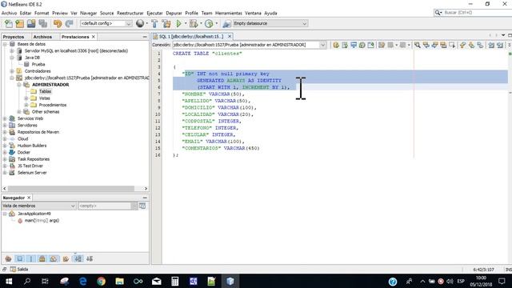The width and height of the screenshot is (512, 288).
Task: Open the Depurar menu
Action: pyautogui.click(x=174, y=13)
